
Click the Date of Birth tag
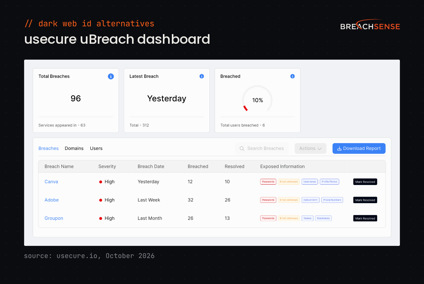pyautogui.click(x=311, y=200)
